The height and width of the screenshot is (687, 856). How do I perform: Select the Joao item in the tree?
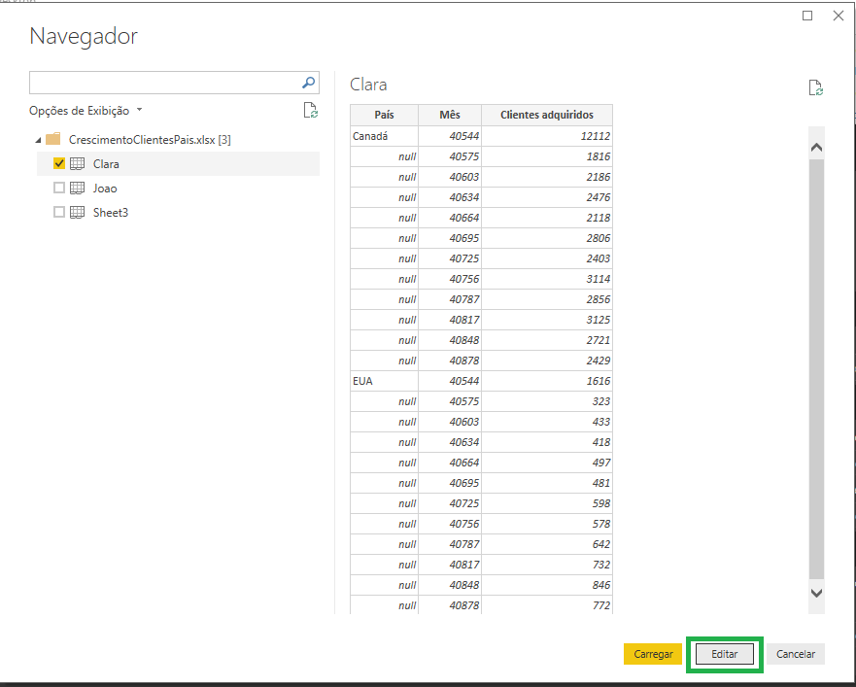107,188
